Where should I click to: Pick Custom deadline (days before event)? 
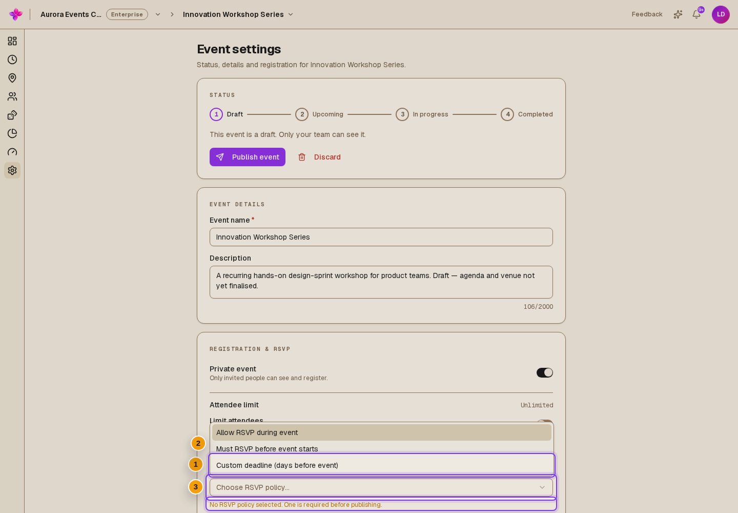pos(382,465)
